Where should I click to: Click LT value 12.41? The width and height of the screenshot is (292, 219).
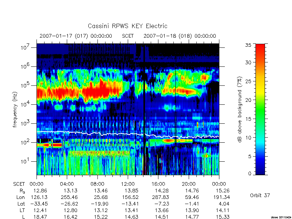40,211
